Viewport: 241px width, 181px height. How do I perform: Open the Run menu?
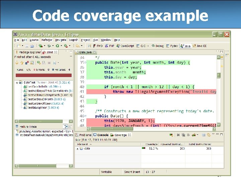[95, 40]
